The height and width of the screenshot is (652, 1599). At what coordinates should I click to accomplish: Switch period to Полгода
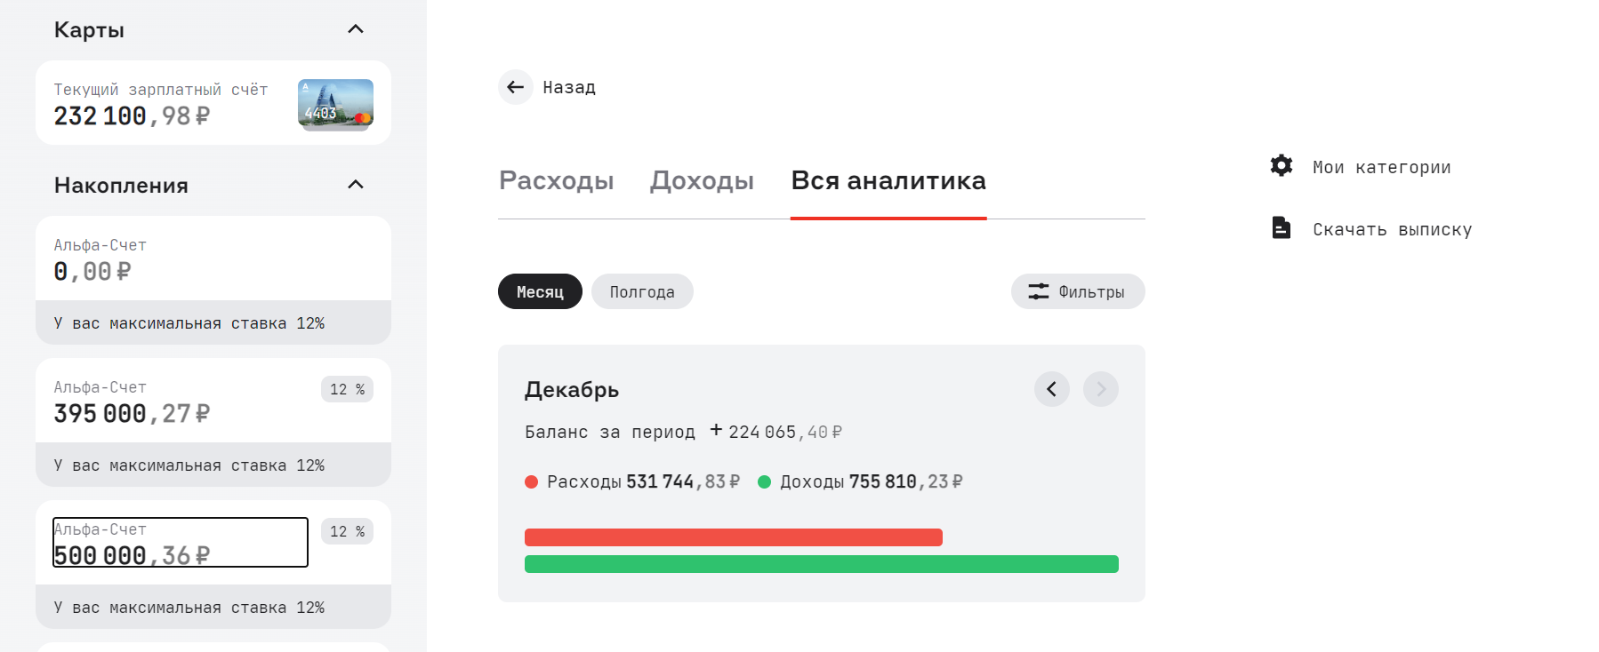(642, 291)
